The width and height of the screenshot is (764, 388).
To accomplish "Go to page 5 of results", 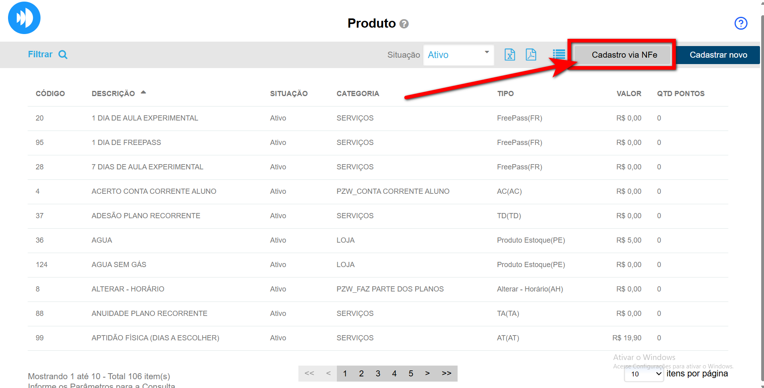I will click(x=411, y=374).
